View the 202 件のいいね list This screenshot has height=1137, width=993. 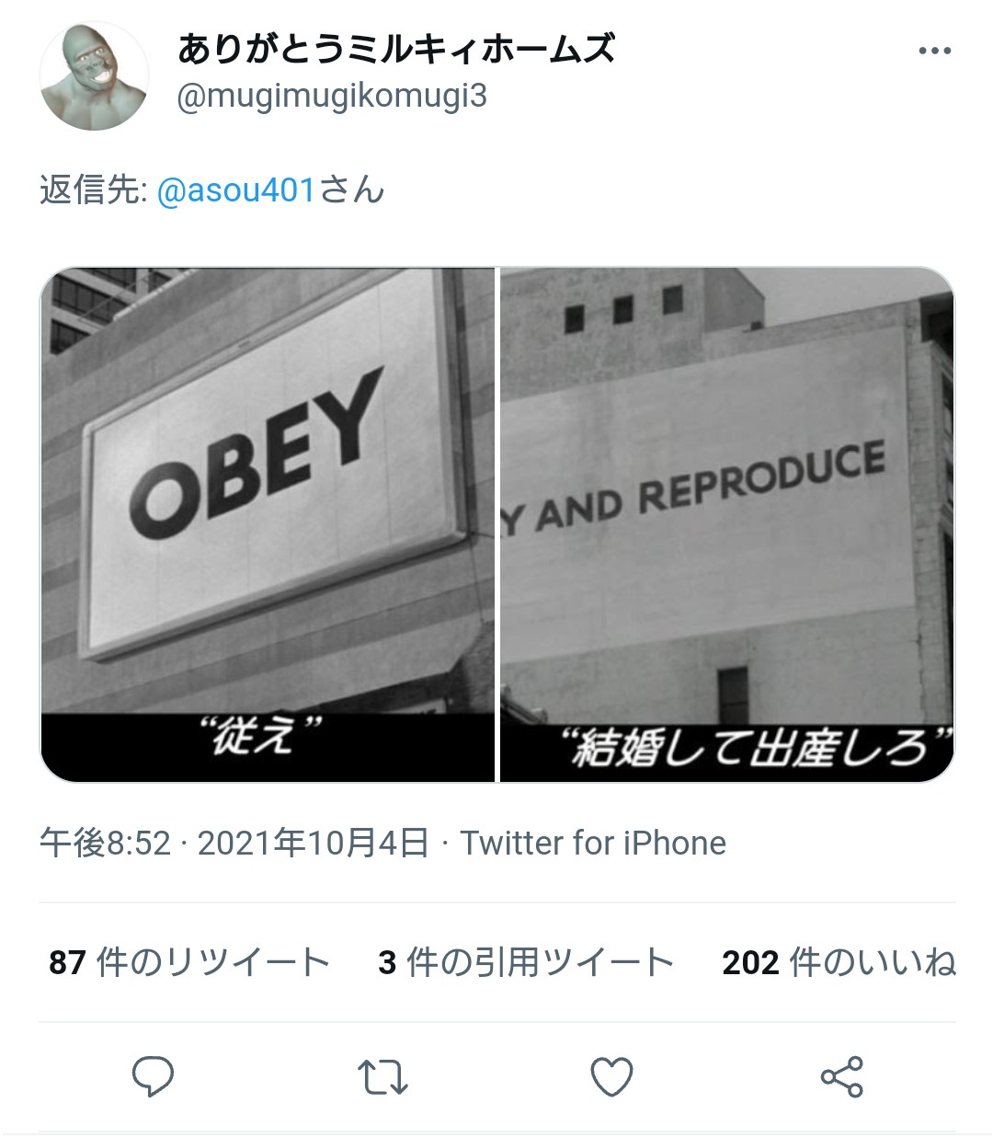pyautogui.click(x=839, y=962)
